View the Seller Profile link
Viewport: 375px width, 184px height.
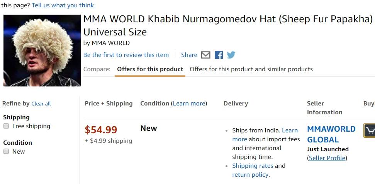tap(327, 158)
